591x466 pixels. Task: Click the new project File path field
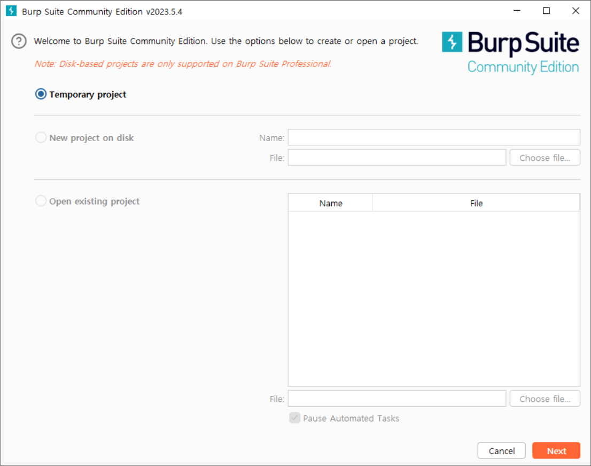click(397, 157)
